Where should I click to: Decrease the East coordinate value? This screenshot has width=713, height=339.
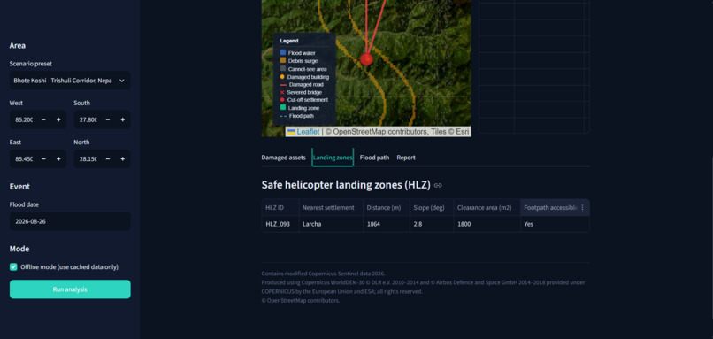(x=43, y=158)
